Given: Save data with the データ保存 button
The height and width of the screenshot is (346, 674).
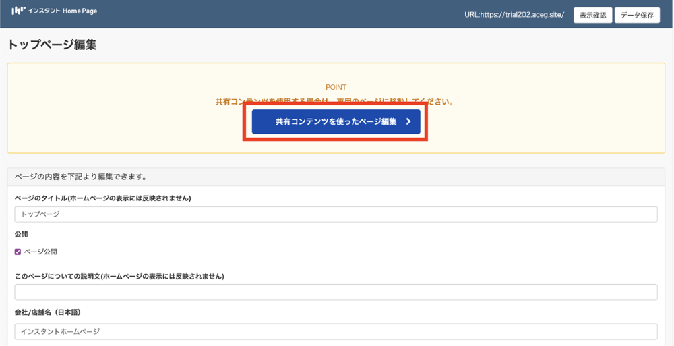Looking at the screenshot, I should coord(636,15).
